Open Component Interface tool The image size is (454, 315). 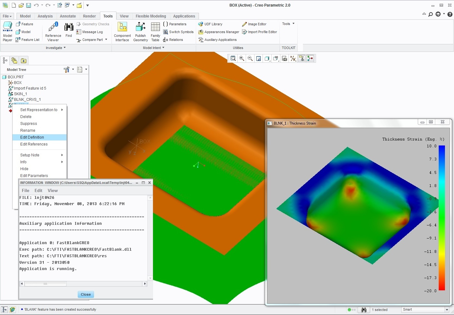pyautogui.click(x=122, y=32)
